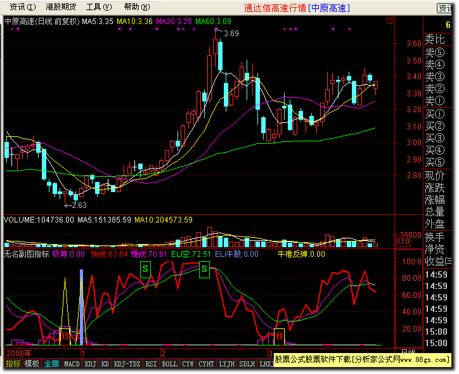Select the KD indicator tab
The image size is (459, 374).
coord(105,364)
